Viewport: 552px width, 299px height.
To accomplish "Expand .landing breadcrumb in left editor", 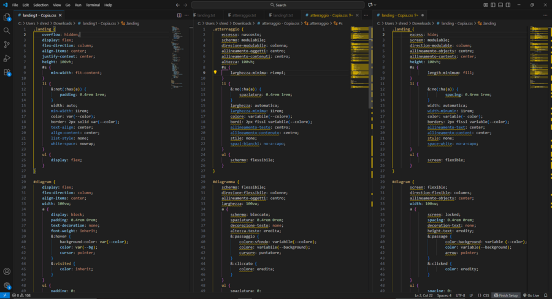I will point(130,23).
